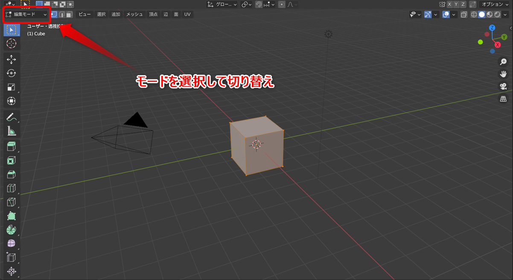Enable vertex select mode
The height and width of the screenshot is (280, 513).
click(x=54, y=15)
